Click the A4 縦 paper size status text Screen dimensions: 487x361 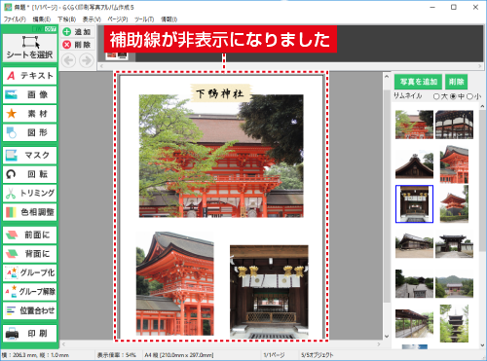[x=179, y=355]
